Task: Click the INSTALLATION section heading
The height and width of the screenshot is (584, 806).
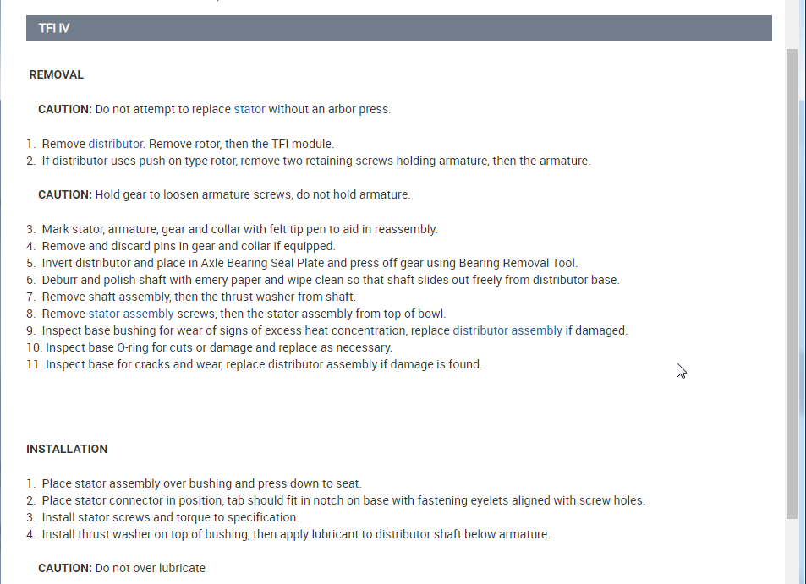Action: 67,449
